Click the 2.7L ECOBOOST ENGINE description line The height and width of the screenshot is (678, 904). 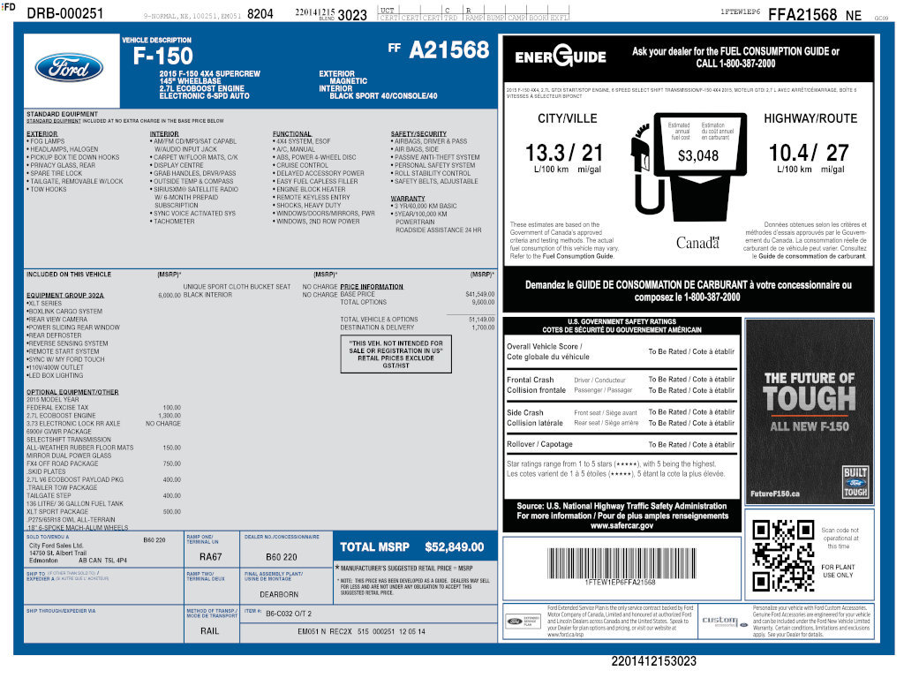[202, 89]
